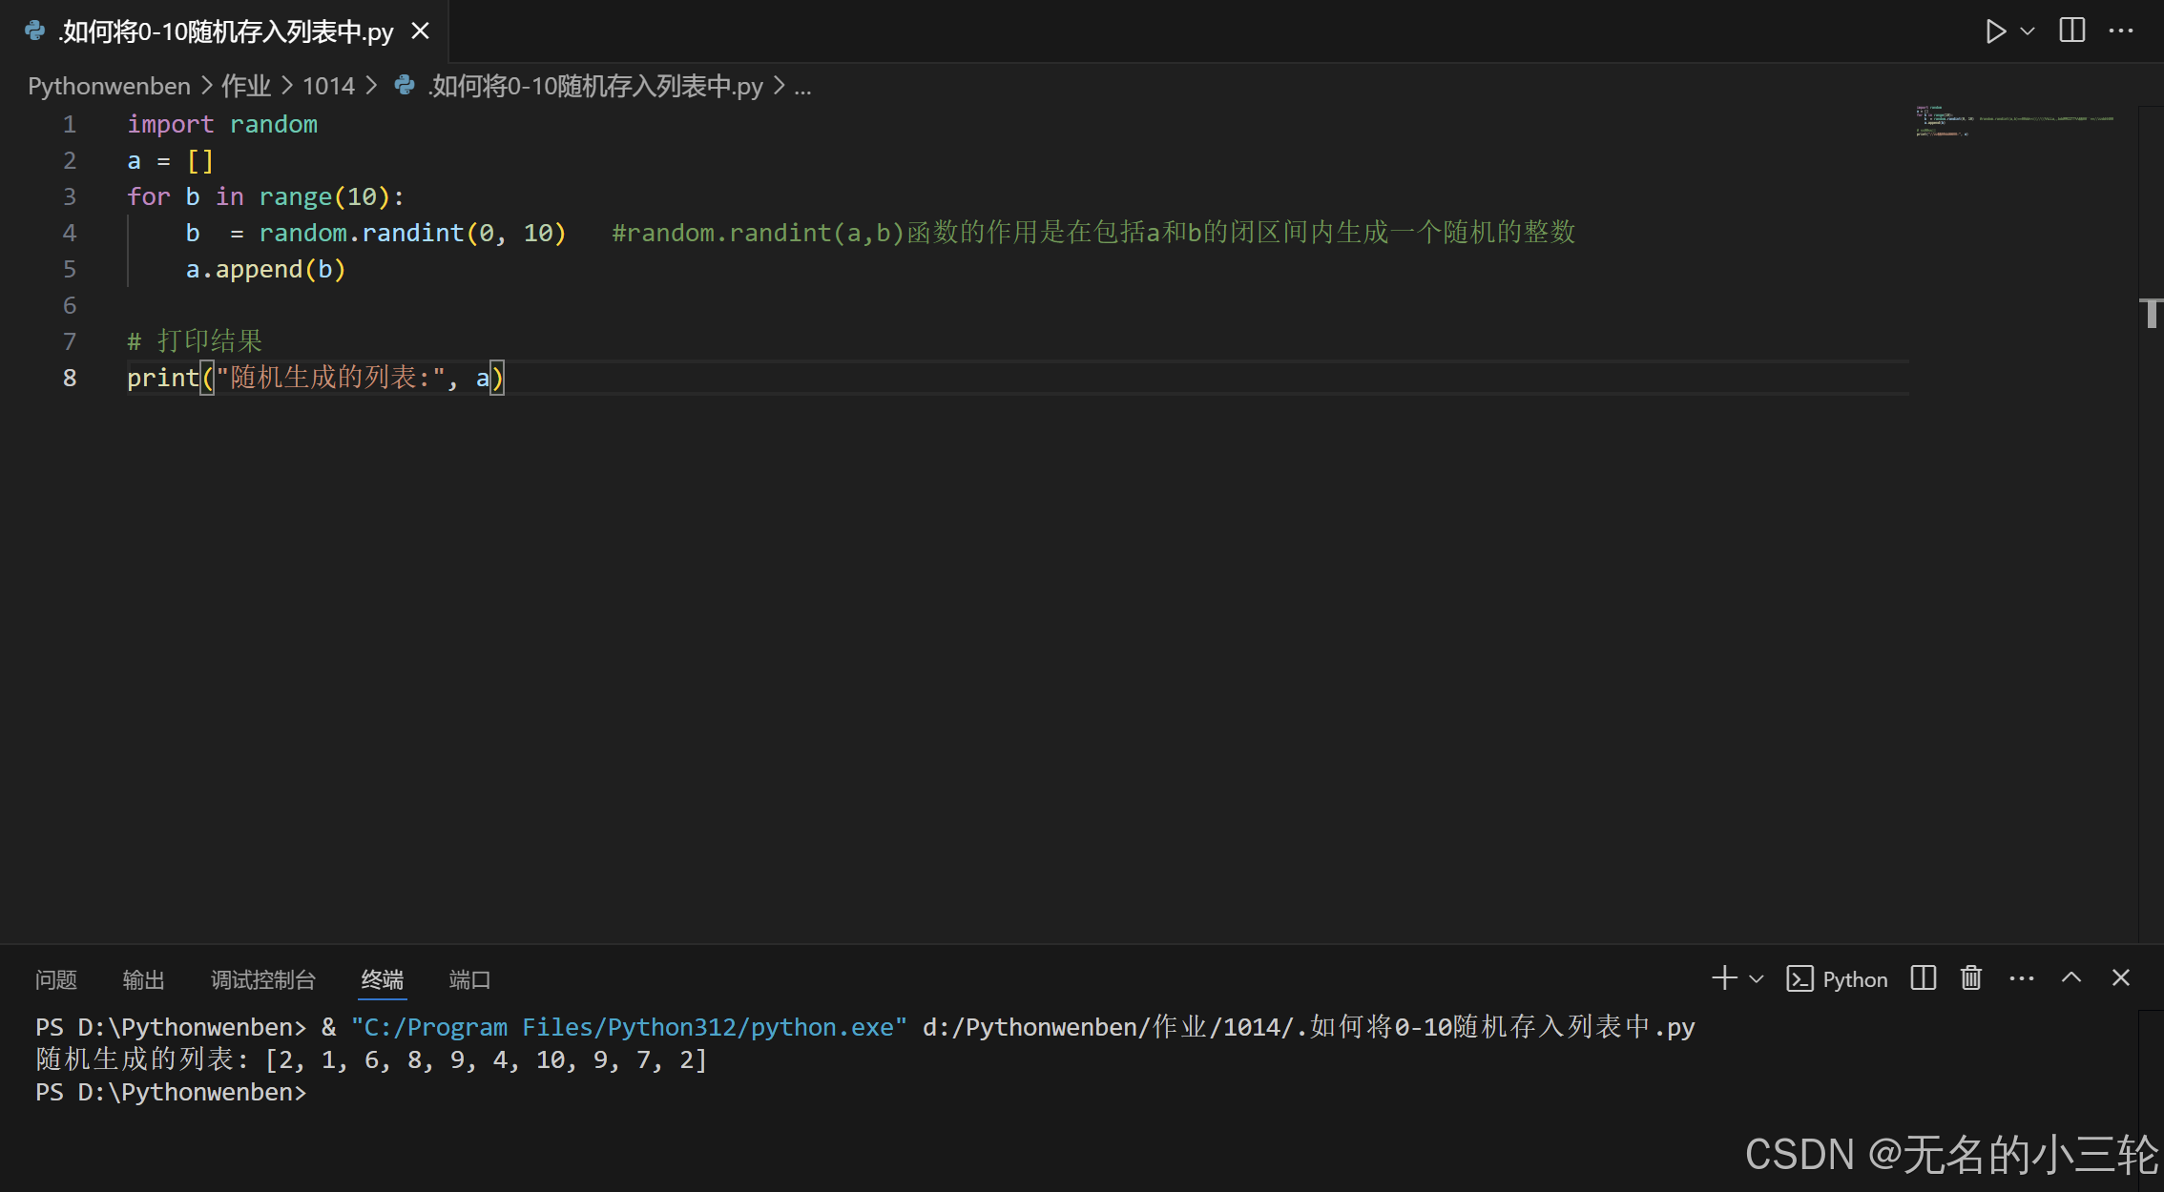Kill terminal with trash icon
This screenshot has height=1192, width=2164.
coord(1971,978)
